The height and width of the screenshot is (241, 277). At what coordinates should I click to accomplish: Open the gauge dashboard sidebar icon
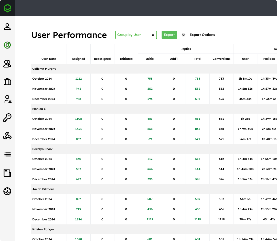tap(7, 191)
